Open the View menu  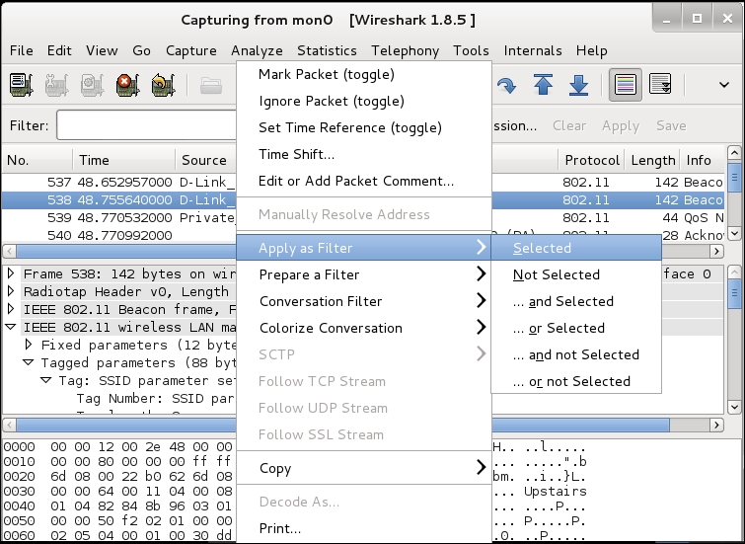pos(102,50)
